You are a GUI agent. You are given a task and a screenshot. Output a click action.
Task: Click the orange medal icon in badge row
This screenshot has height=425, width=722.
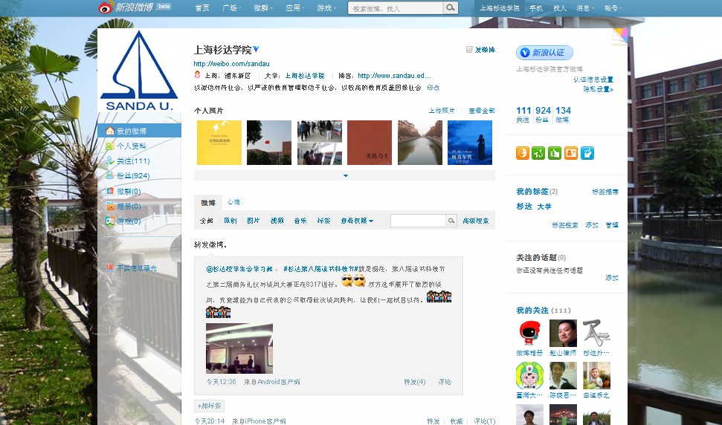tap(523, 153)
